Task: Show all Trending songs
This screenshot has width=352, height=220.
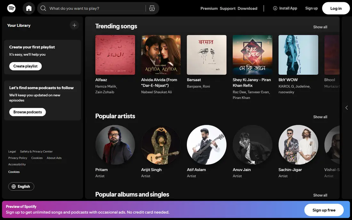Action: coord(320,27)
